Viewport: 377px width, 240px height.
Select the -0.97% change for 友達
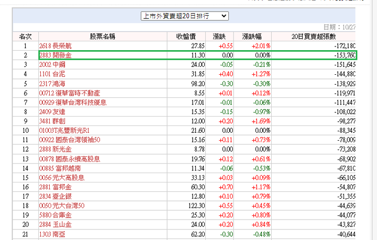point(262,111)
